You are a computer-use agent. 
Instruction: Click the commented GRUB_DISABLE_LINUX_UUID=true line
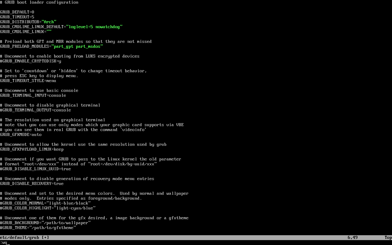point(36,169)
